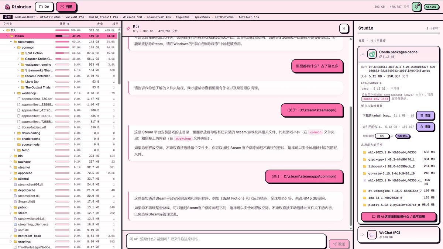Collapse the steamapps folder chevron
Viewport: 443px width, 249px height.
(x=11, y=42)
